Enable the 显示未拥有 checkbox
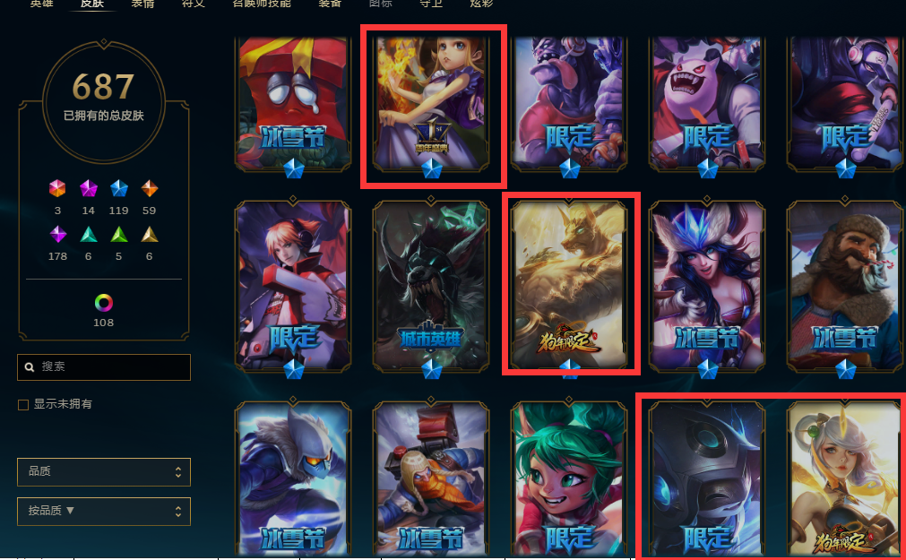This screenshot has height=560, width=906. (23, 404)
